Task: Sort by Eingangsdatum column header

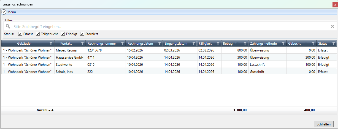Action: click(176, 44)
